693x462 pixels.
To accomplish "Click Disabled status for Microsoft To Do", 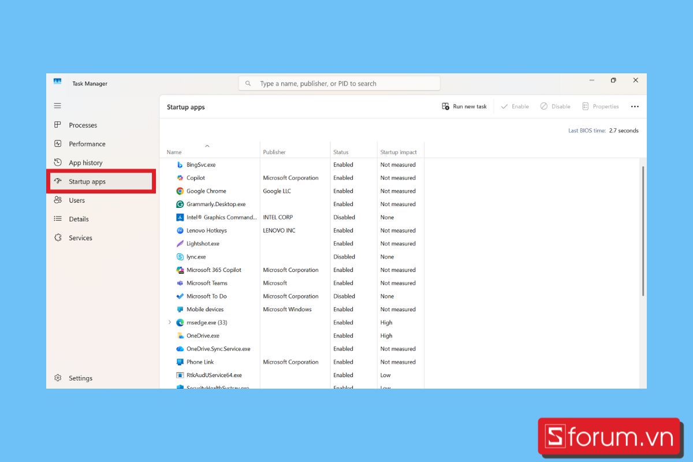I will tap(344, 296).
